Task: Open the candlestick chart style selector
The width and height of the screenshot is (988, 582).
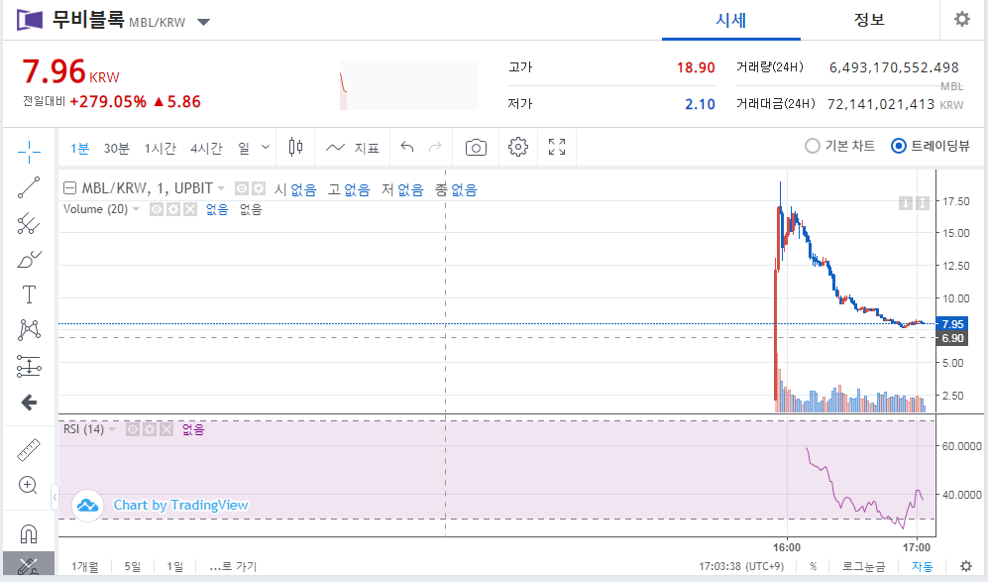Action: pyautogui.click(x=295, y=147)
